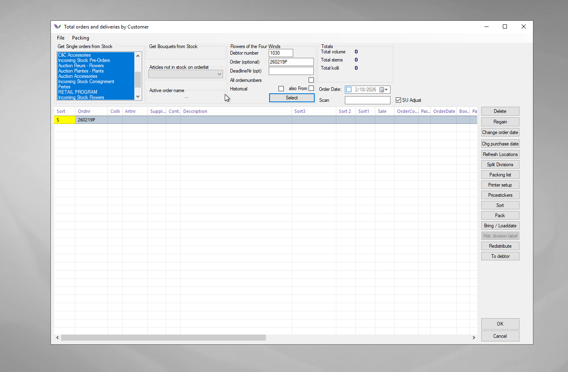Enable the All ordernumbers checkbox
568x372 pixels.
click(311, 80)
